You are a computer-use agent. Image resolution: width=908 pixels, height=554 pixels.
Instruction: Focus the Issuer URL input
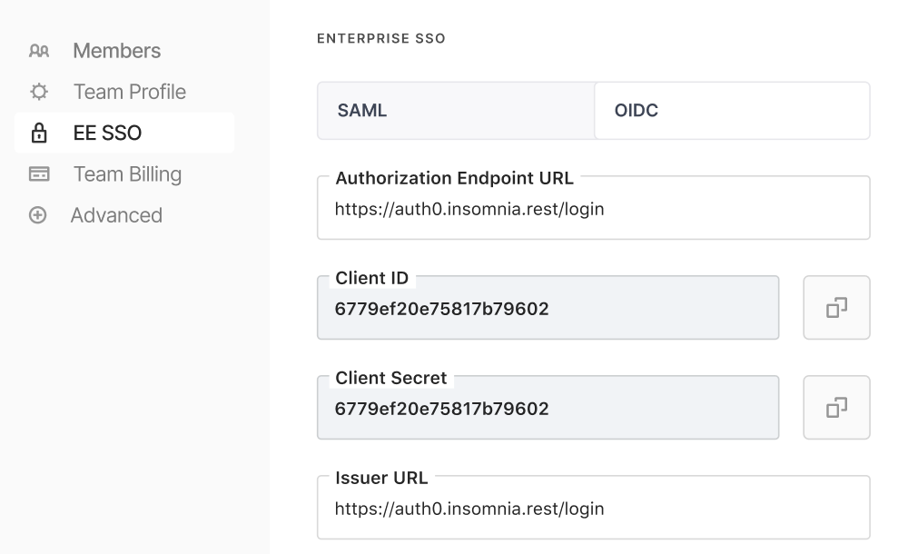[593, 509]
